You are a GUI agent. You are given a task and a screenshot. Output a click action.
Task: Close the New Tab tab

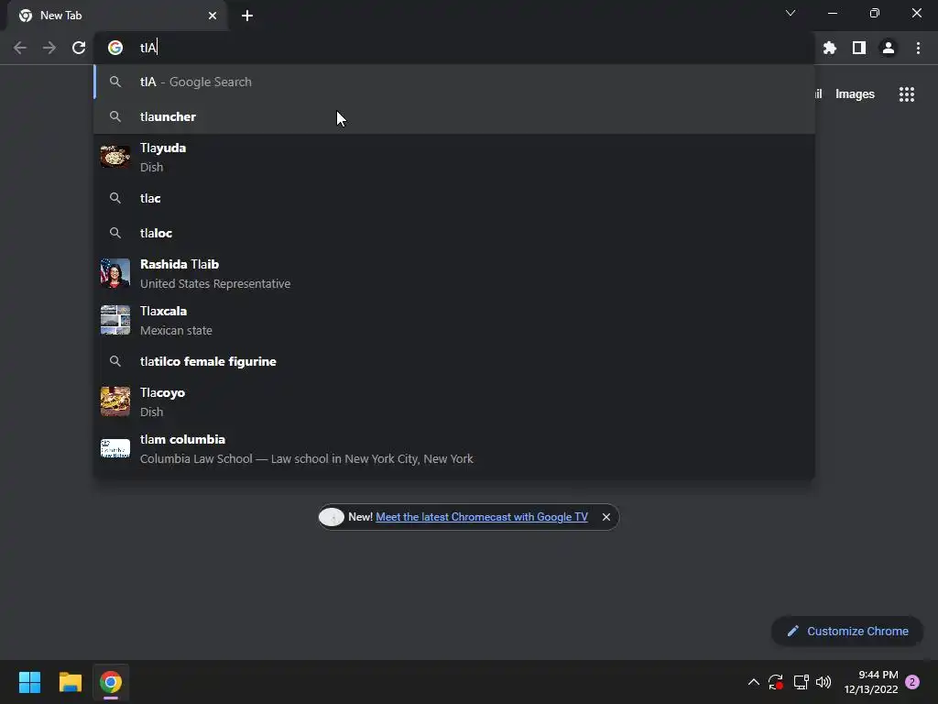click(x=213, y=16)
